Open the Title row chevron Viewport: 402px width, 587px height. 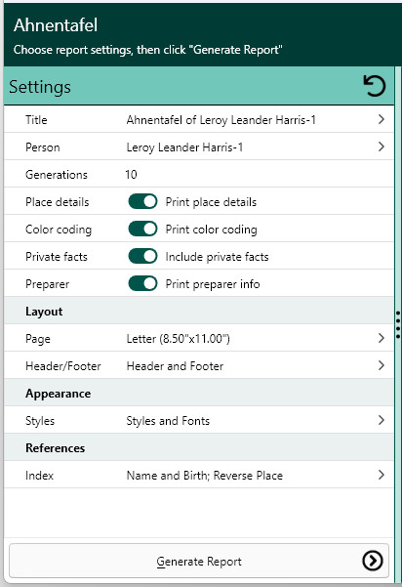pos(382,119)
